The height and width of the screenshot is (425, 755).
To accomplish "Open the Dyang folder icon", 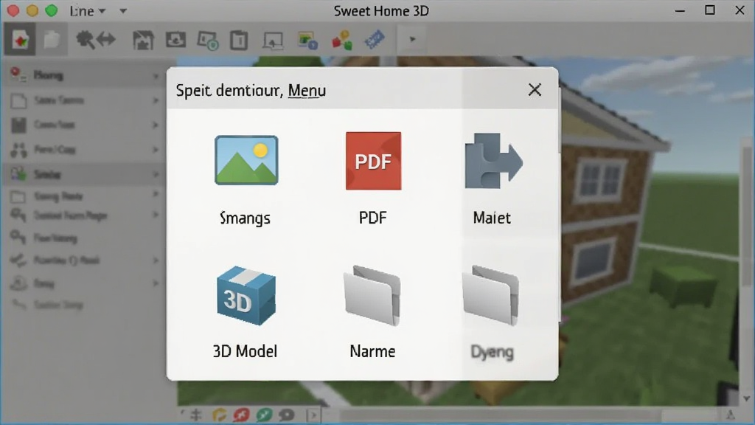I will point(490,295).
